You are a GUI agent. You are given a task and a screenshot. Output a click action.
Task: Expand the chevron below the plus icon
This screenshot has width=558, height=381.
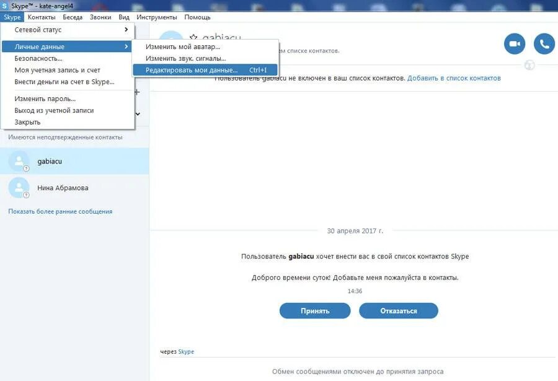coord(138,114)
